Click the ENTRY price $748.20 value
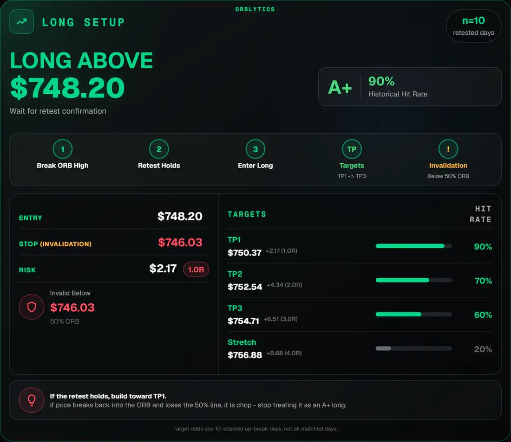Screen dimensions: 511x442 (x=180, y=216)
